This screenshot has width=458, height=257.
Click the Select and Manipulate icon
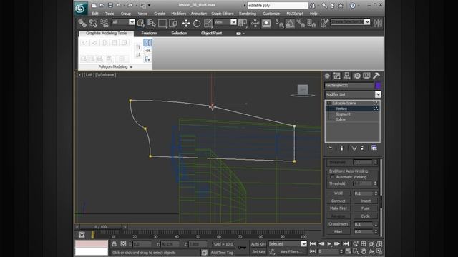coord(255,23)
